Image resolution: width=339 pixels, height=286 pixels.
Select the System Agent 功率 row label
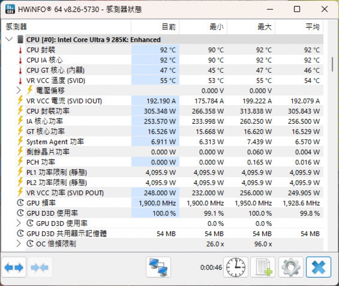click(55, 142)
